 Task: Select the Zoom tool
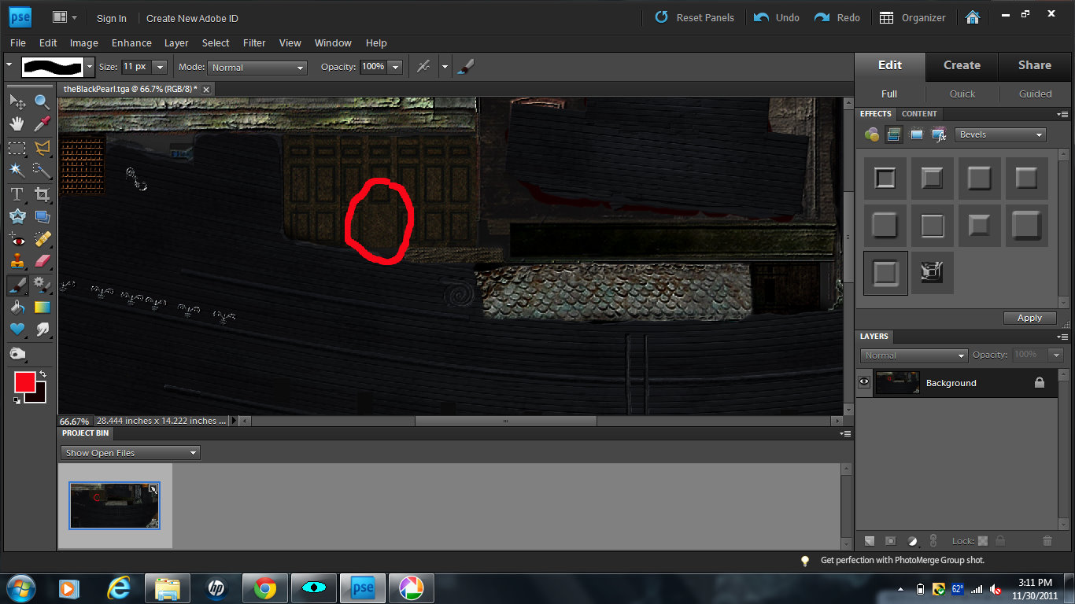tap(42, 101)
